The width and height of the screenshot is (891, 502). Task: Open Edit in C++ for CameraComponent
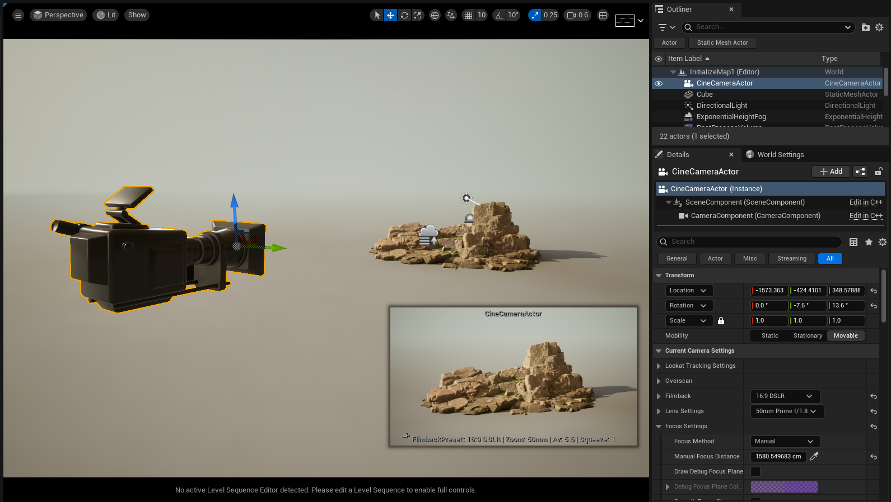(866, 216)
